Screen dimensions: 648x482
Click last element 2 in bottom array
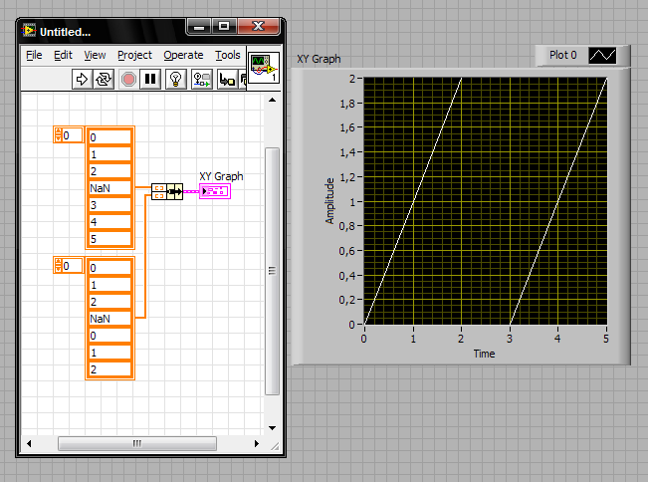(x=109, y=369)
